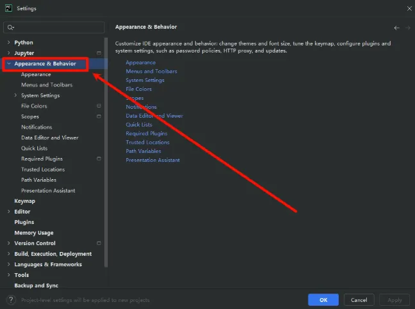Click the project-level marker beside File Colors

tap(99, 106)
